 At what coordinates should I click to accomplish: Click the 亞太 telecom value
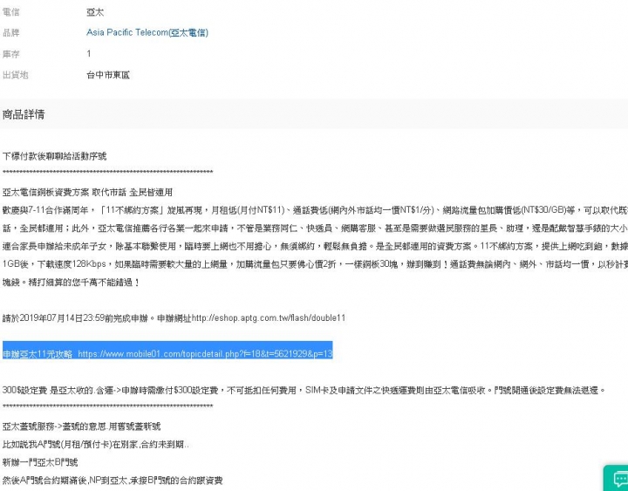(95, 12)
